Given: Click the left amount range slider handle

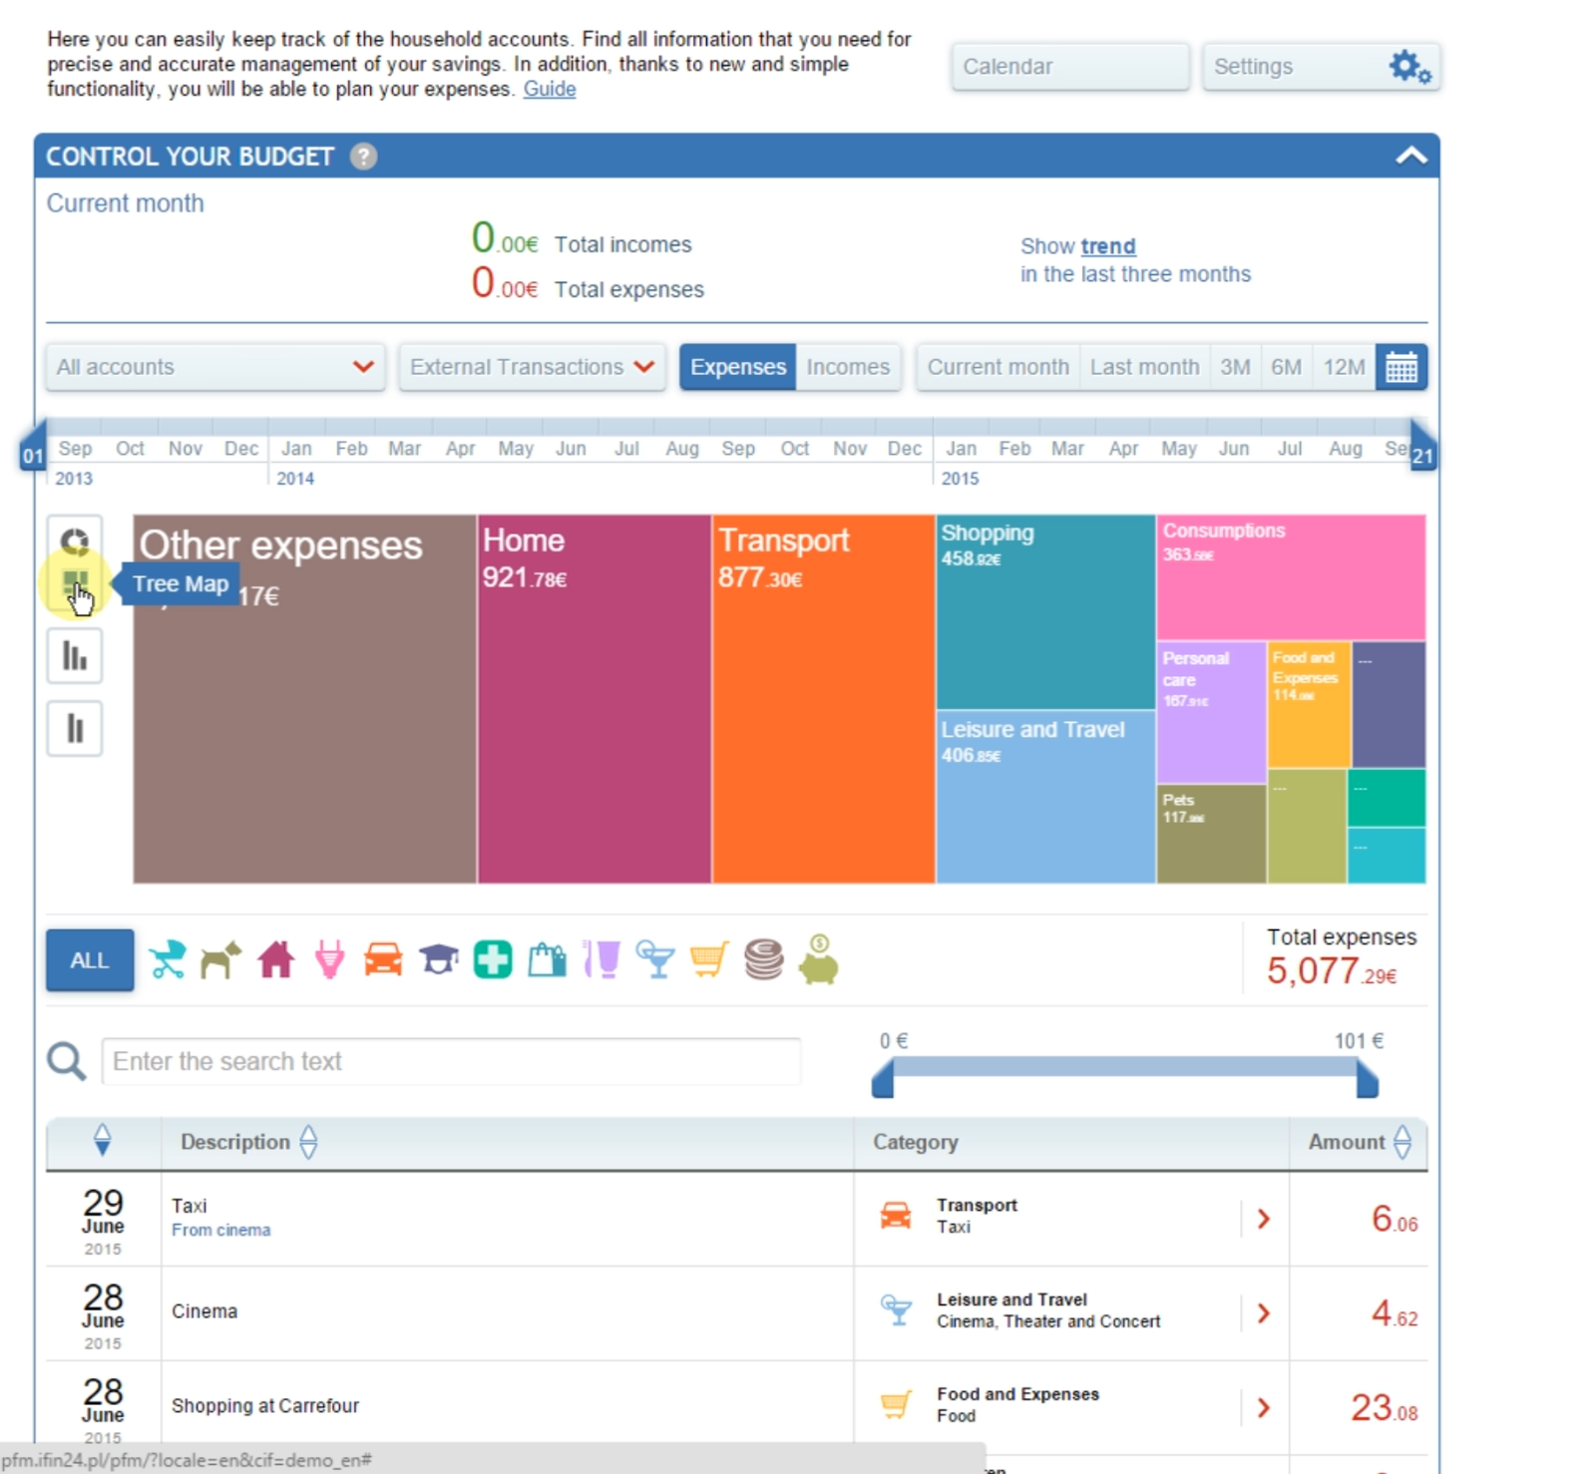Looking at the screenshot, I should pyautogui.click(x=883, y=1078).
